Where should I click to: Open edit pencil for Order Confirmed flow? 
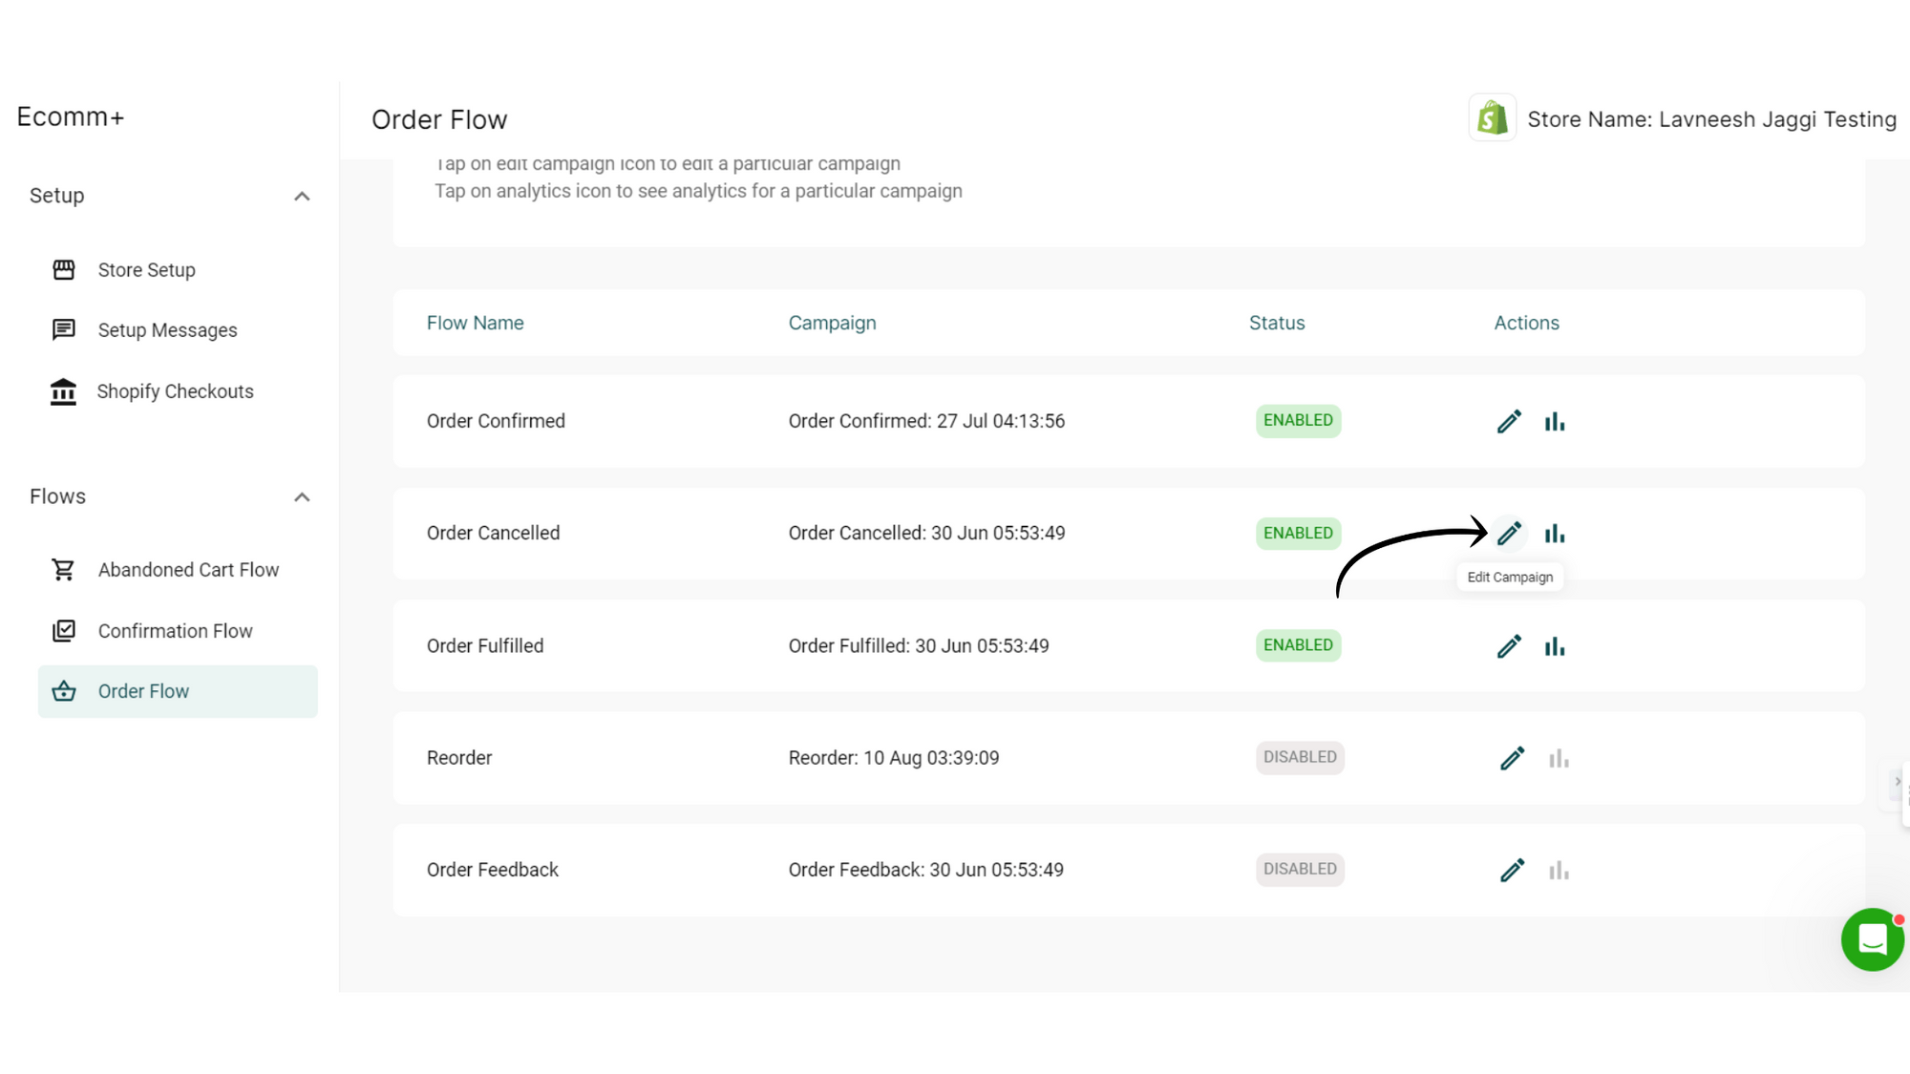coord(1509,421)
